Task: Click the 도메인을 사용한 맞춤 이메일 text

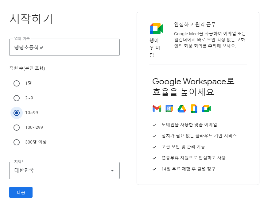Action: (x=189, y=125)
